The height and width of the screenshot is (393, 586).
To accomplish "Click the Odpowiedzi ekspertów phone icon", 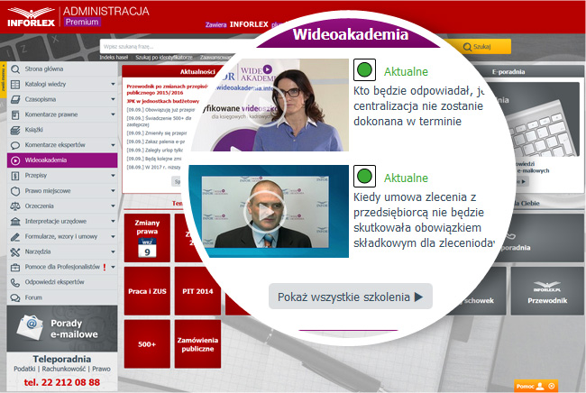I will tap(15, 283).
